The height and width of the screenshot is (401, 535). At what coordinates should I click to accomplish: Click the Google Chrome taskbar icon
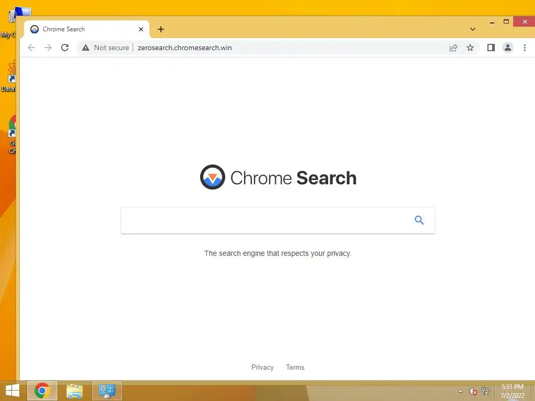42,391
